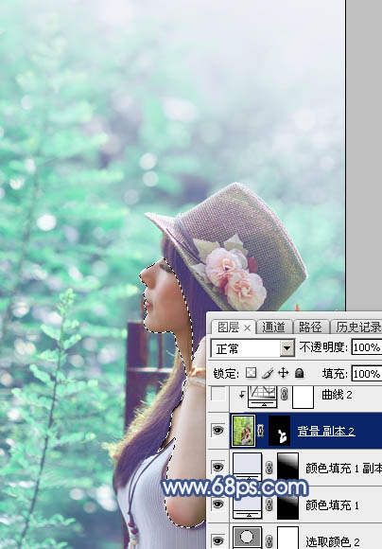The height and width of the screenshot is (549, 382).
Task: Toggle lock image pixels brush icon
Action: pos(268,373)
